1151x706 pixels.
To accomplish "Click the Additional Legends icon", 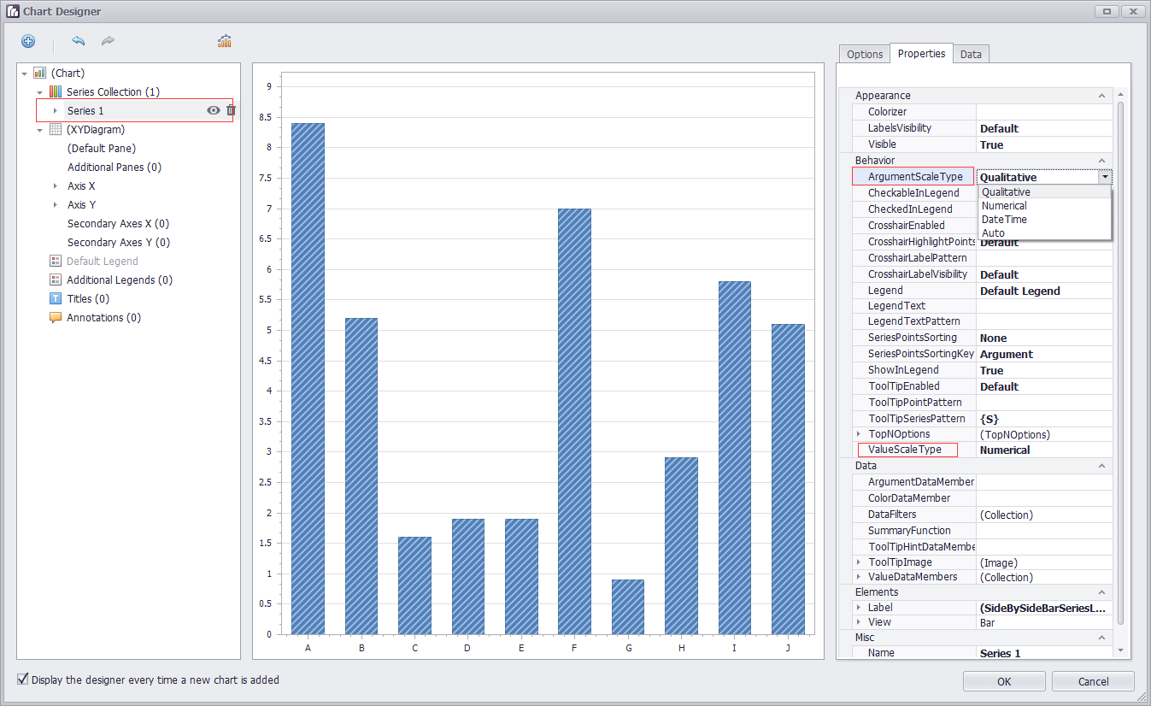I will click(x=56, y=279).
